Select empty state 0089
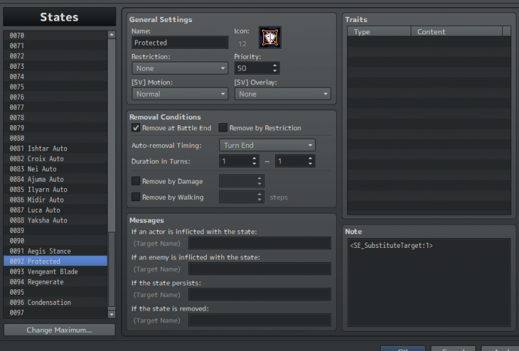This screenshot has height=351, width=519. click(55, 230)
